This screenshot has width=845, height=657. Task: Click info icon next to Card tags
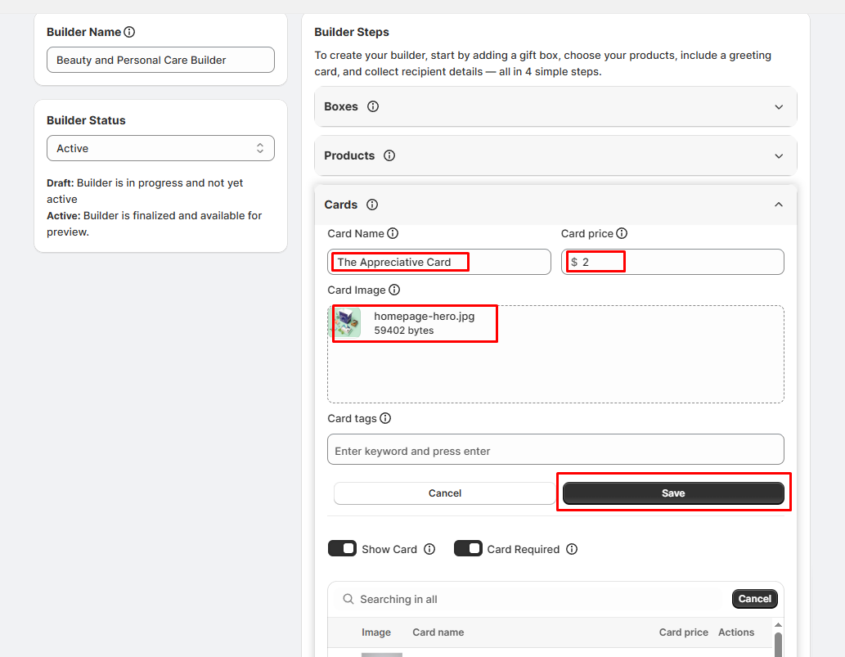coord(385,419)
